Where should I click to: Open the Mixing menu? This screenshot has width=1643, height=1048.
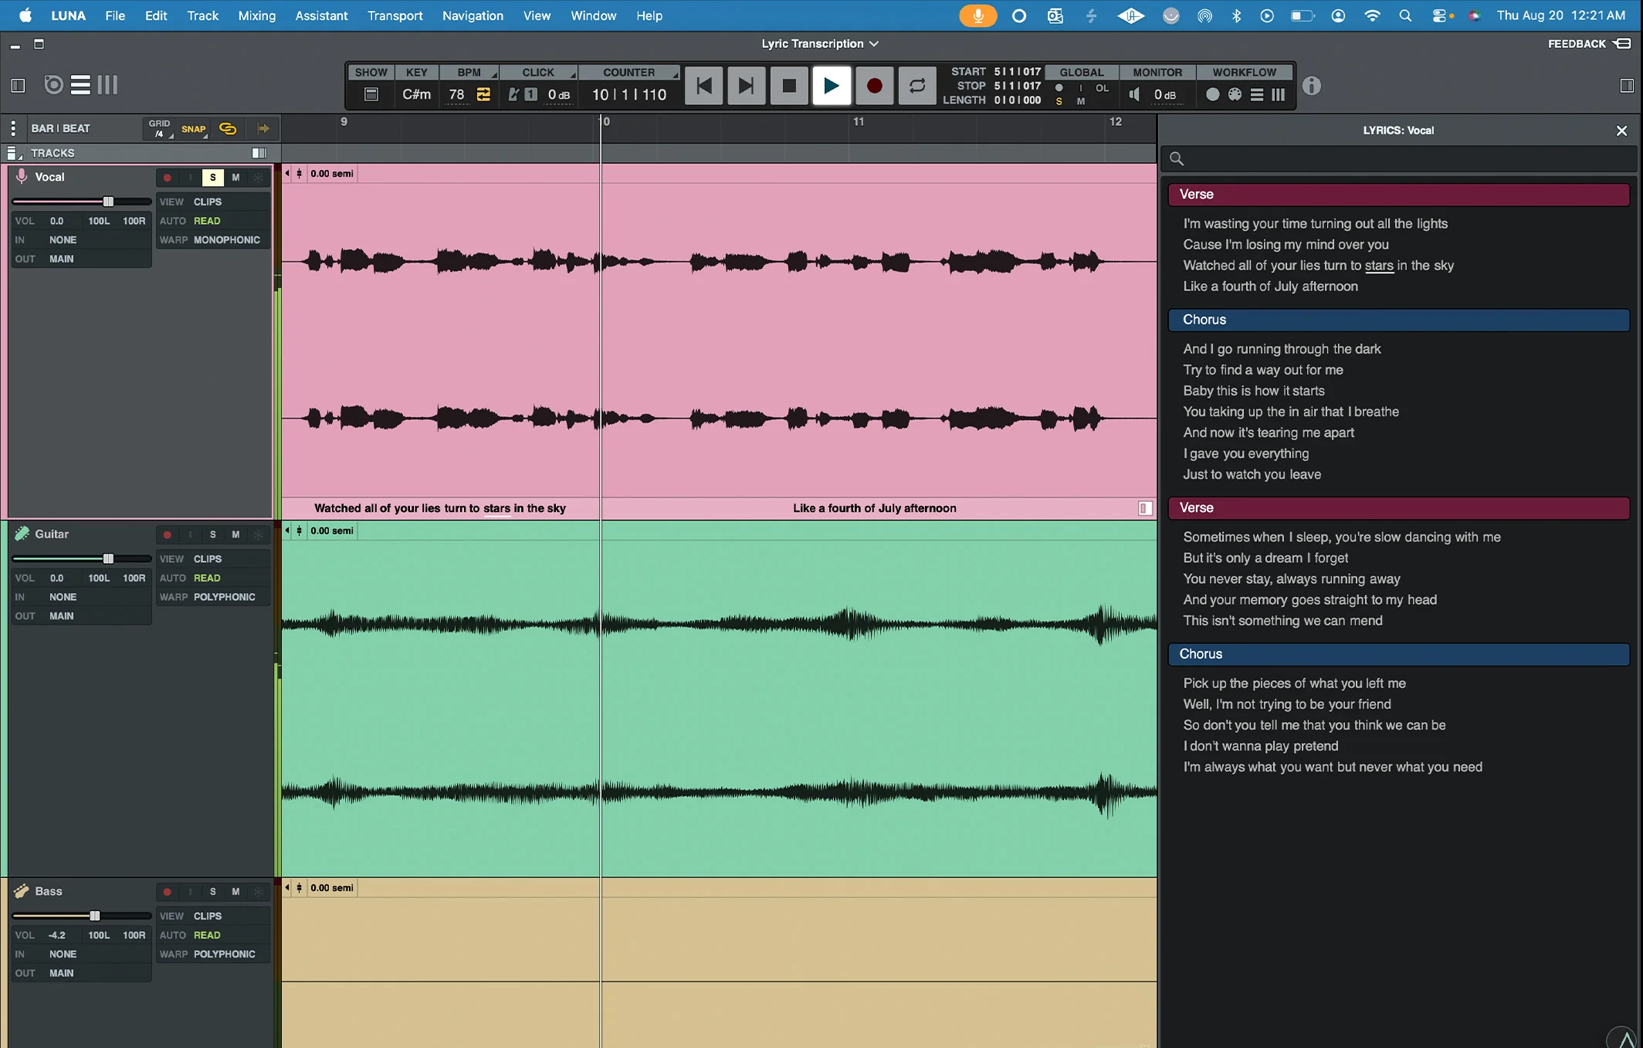click(x=256, y=15)
